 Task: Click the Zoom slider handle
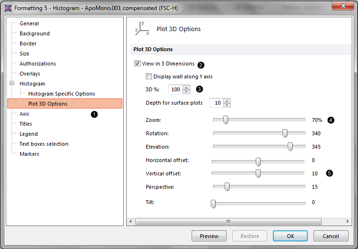226,120
